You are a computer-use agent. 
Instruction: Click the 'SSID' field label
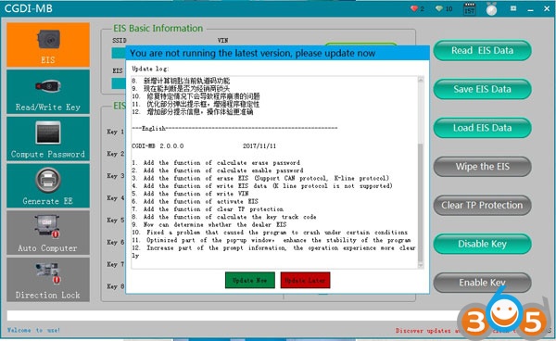click(x=120, y=41)
